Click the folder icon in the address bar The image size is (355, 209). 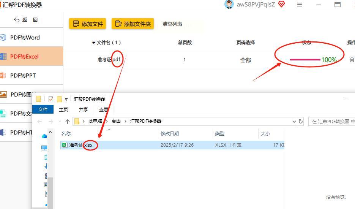77,121
